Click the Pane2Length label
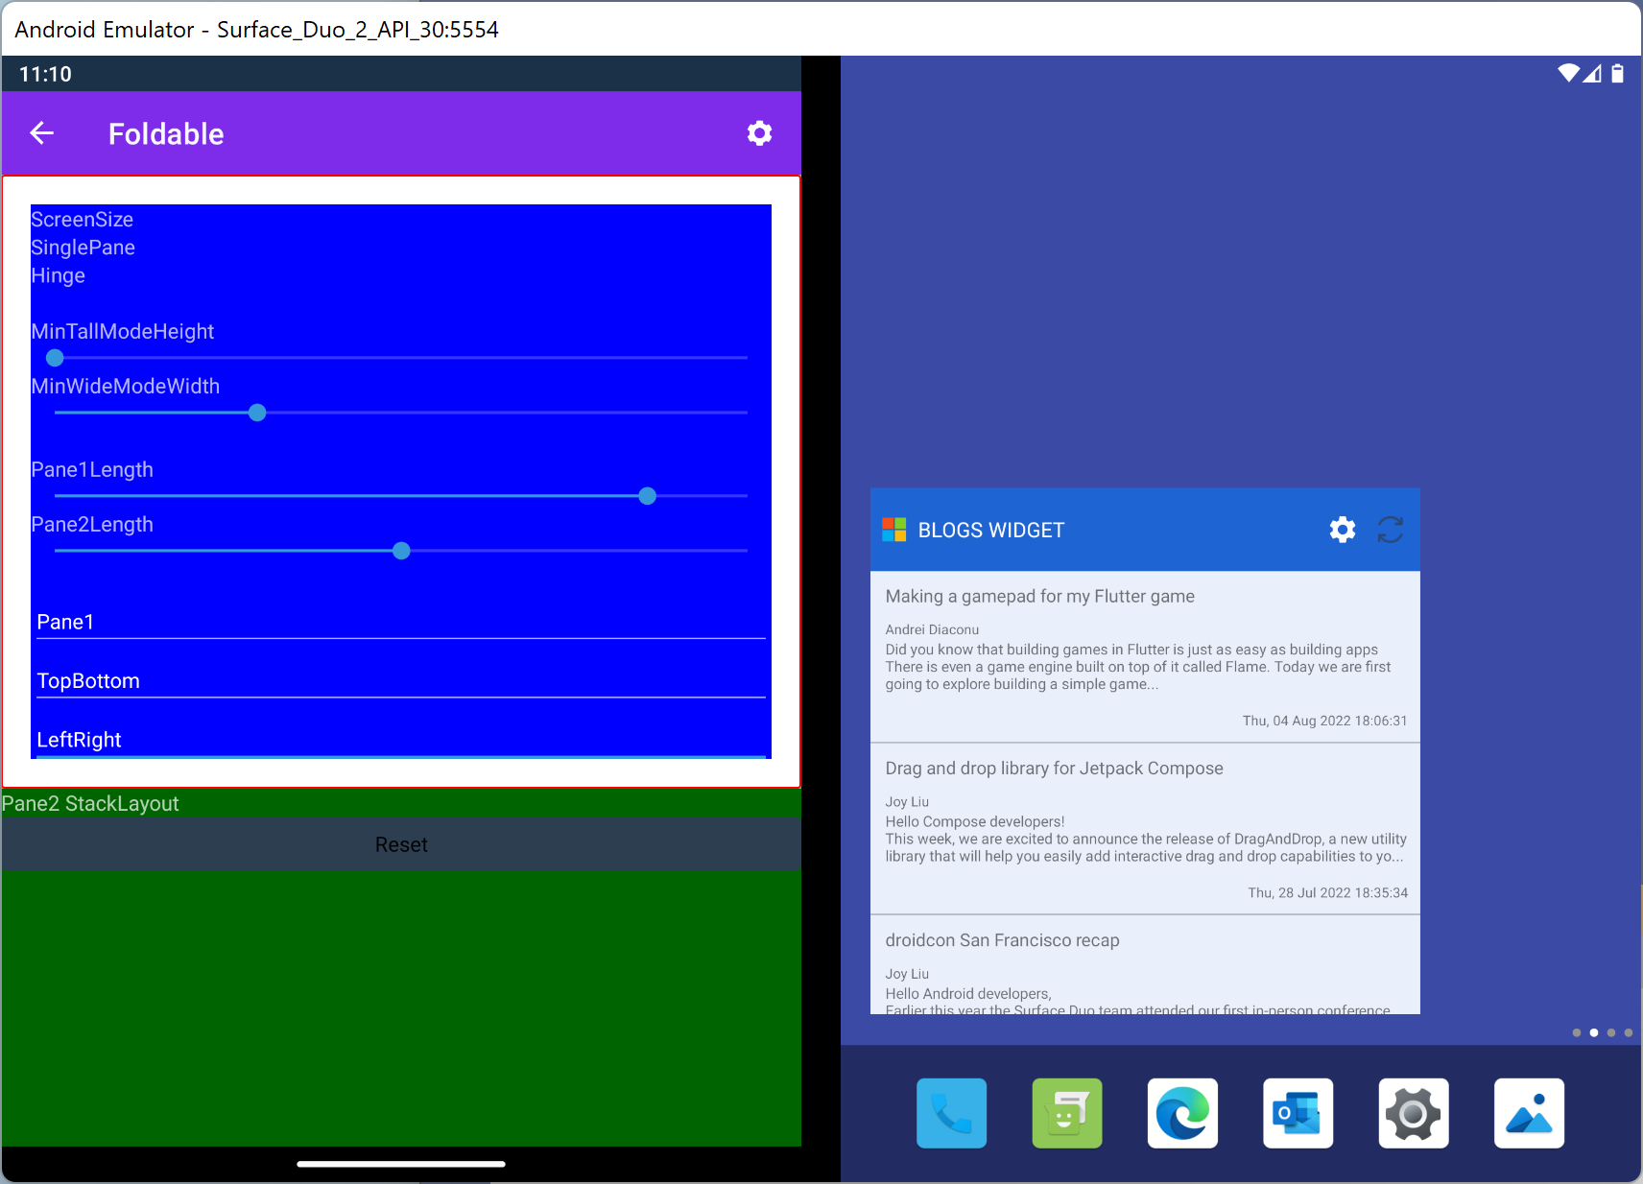This screenshot has width=1643, height=1184. pos(92,524)
